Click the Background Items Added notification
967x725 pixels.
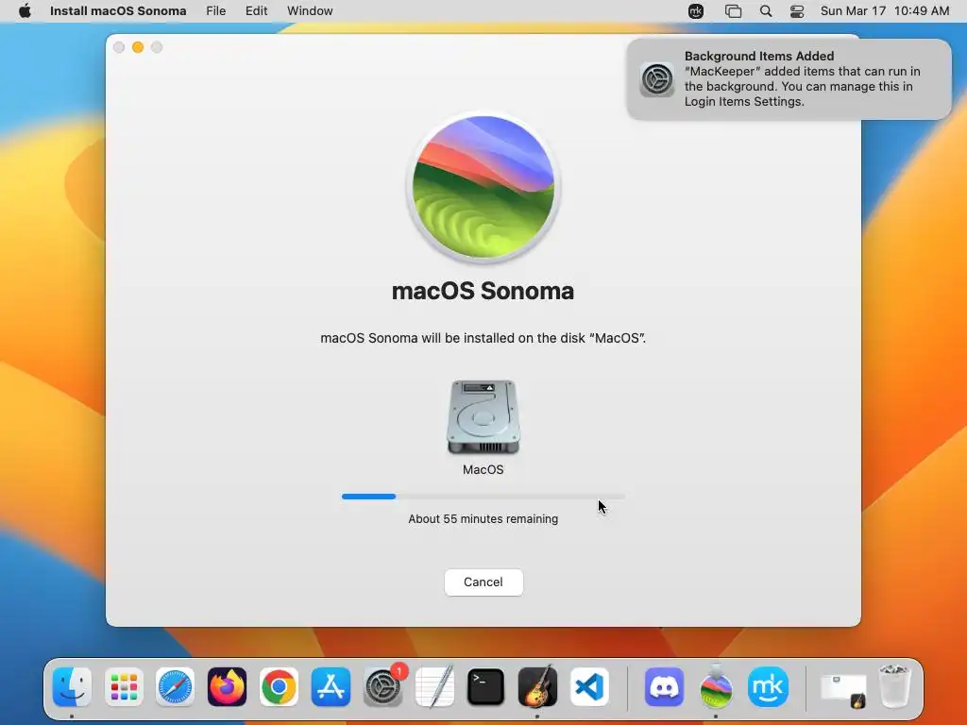(789, 79)
